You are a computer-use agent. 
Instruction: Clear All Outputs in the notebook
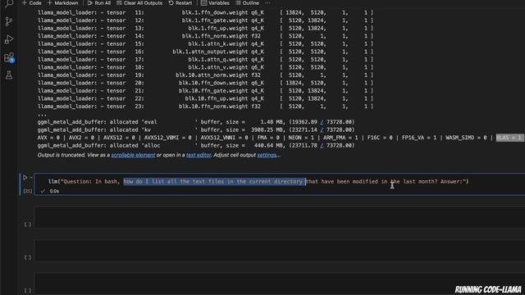pyautogui.click(x=139, y=3)
